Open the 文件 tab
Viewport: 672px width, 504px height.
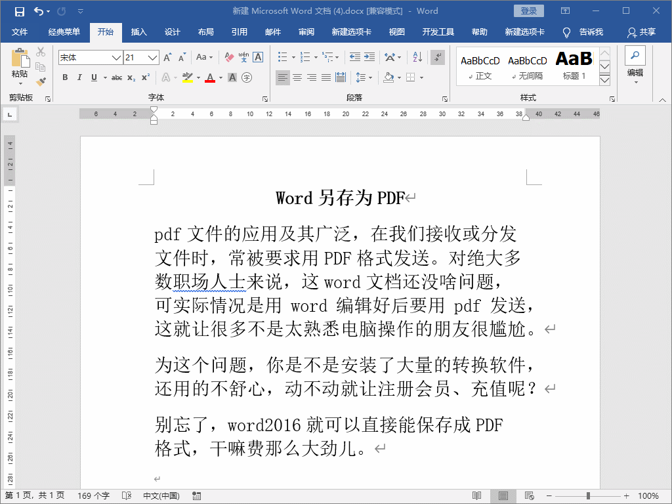(19, 32)
